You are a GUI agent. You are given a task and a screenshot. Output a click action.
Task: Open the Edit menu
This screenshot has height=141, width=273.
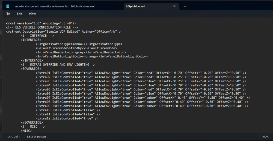click(x=20, y=14)
